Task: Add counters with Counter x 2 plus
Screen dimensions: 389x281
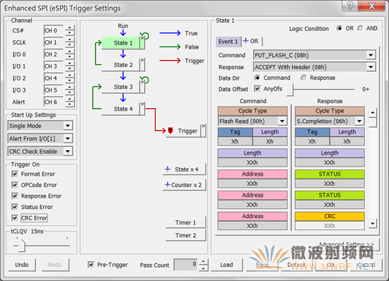Action: click(x=168, y=185)
